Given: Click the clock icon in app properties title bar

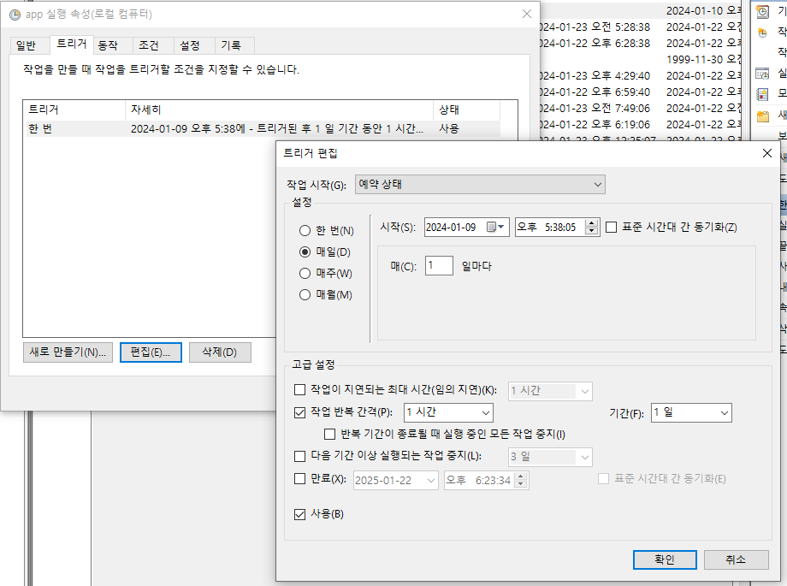Looking at the screenshot, I should (15, 15).
